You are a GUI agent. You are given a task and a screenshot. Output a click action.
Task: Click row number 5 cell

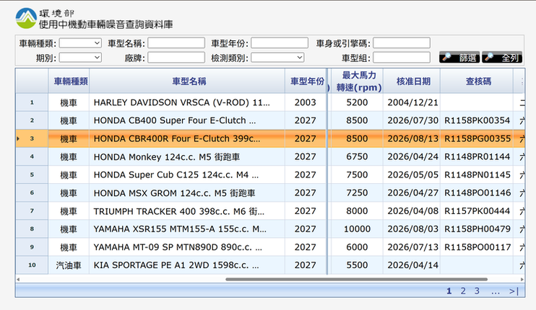32,174
